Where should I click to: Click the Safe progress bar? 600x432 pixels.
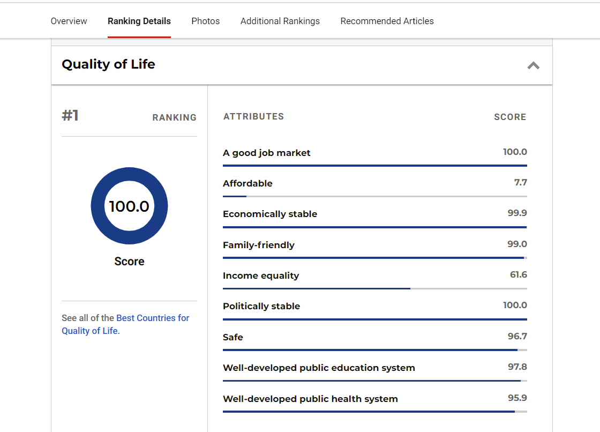point(375,350)
